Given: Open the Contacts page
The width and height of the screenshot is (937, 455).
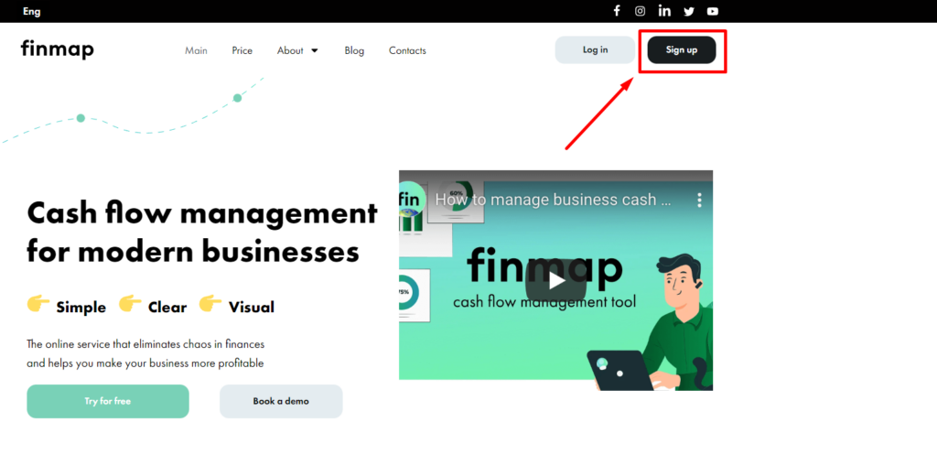Looking at the screenshot, I should 407,51.
